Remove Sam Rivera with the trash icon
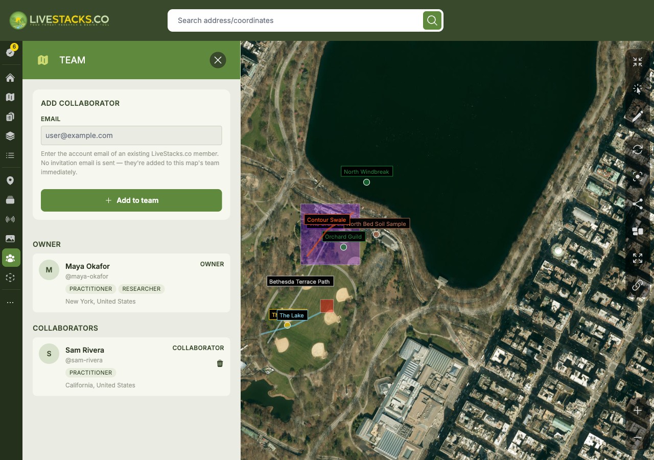This screenshot has height=460, width=654. [220, 363]
